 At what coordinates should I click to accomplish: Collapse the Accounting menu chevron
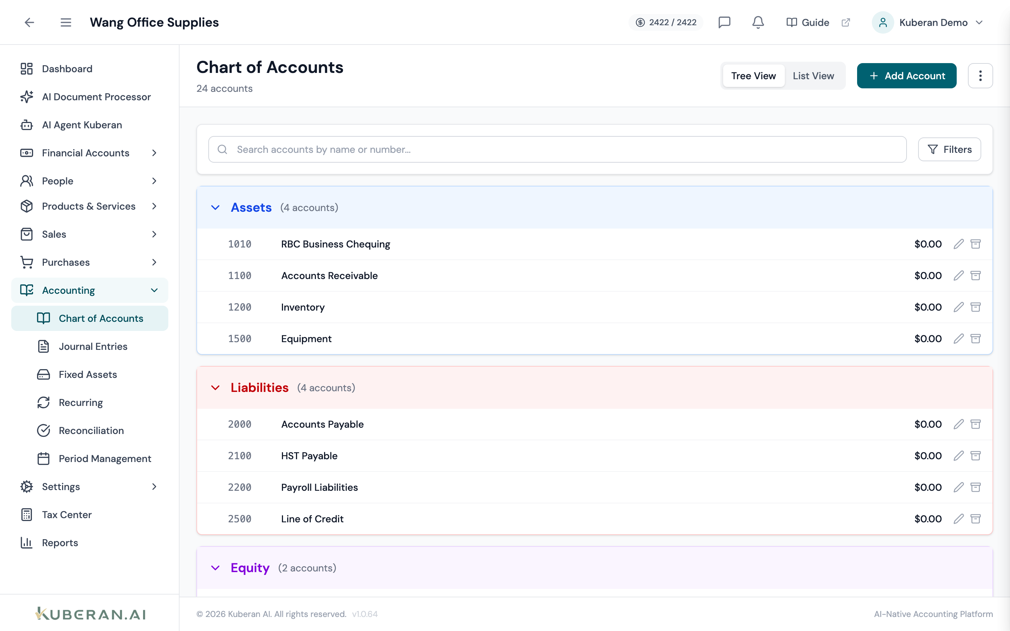pyautogui.click(x=154, y=291)
